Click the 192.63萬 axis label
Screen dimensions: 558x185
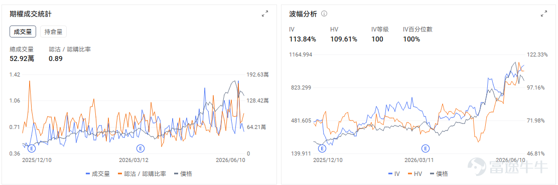(257, 74)
